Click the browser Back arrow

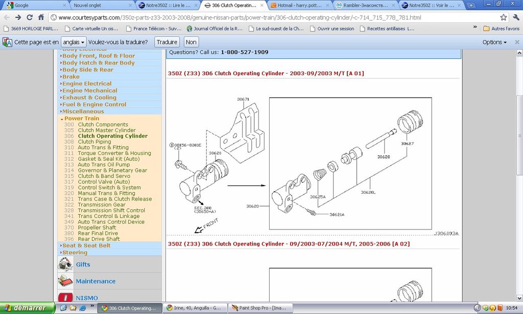click(x=7, y=17)
